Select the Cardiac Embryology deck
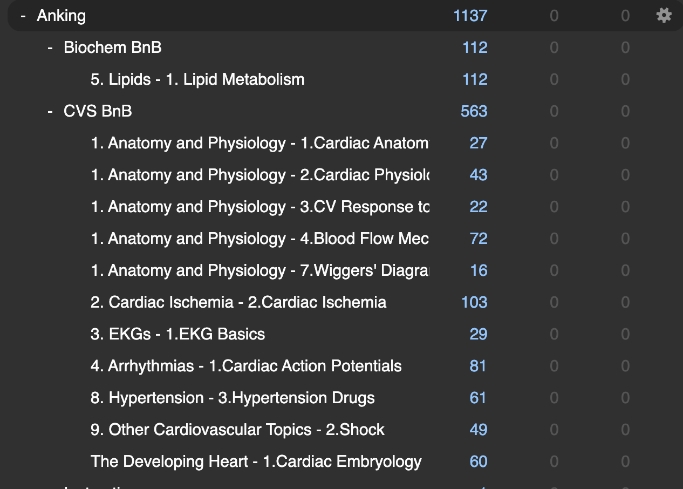The width and height of the screenshot is (683, 489). coord(256,461)
